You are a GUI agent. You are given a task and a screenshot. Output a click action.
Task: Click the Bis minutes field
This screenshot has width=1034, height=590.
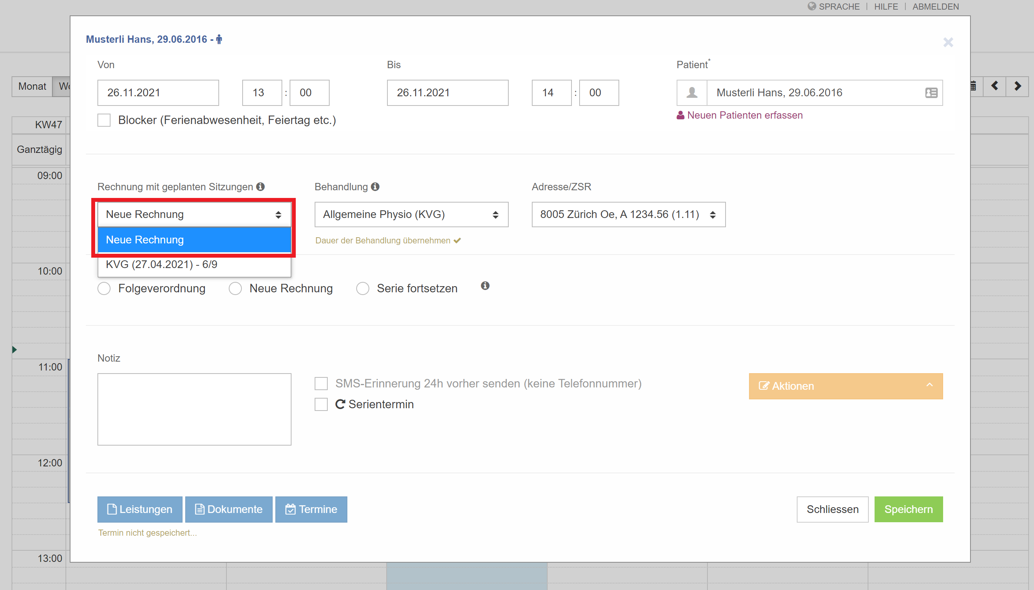click(x=599, y=93)
